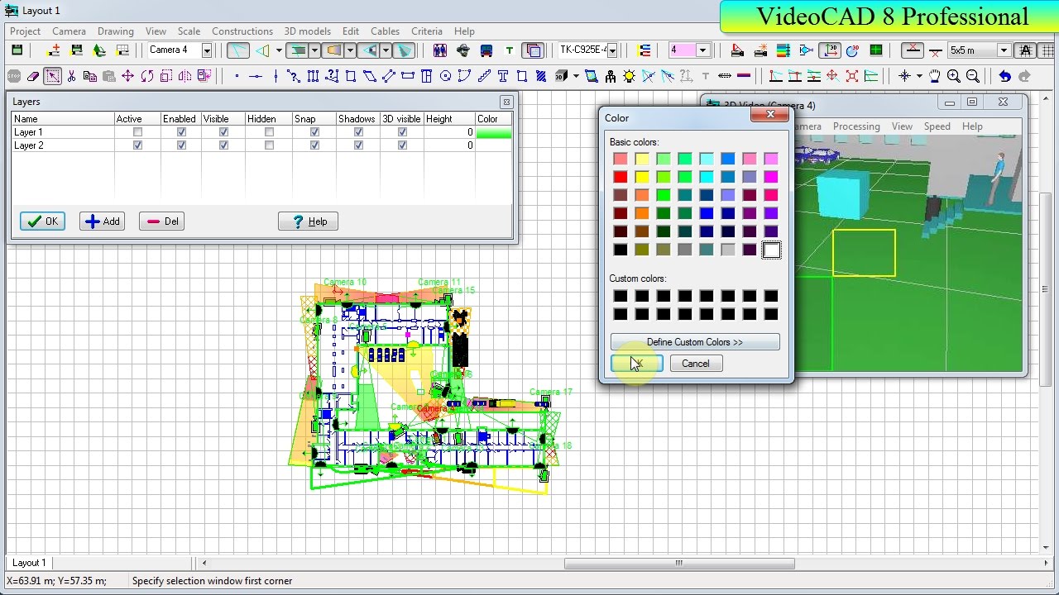Open the 3D models menu
This screenshot has width=1059, height=595.
(307, 31)
